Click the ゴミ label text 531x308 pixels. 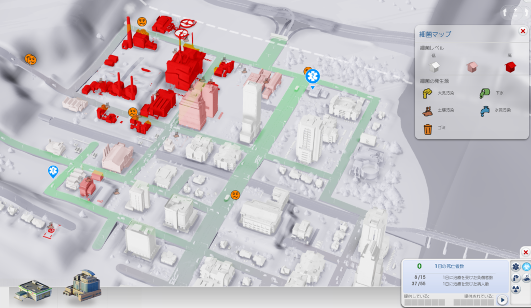[442, 128]
